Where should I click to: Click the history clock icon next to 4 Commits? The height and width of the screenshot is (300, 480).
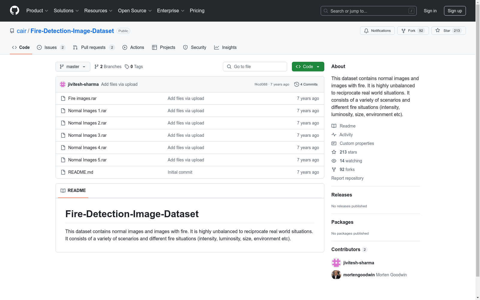pyautogui.click(x=297, y=84)
